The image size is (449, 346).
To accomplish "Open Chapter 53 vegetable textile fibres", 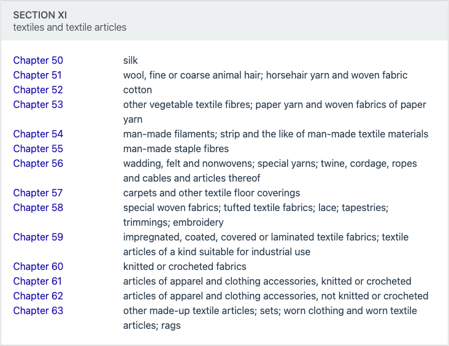I will (38, 104).
